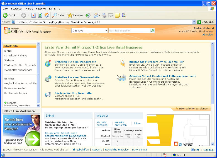Click the Feedback link in footer

point(208,150)
